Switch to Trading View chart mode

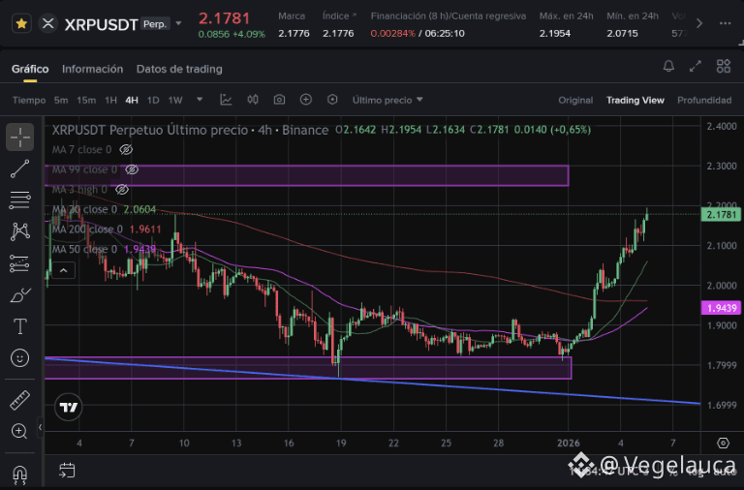tap(635, 100)
